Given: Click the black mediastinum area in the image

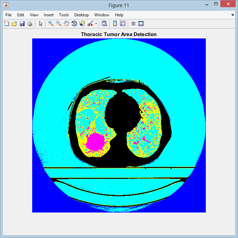Looking at the screenshot, I should 122,113.
